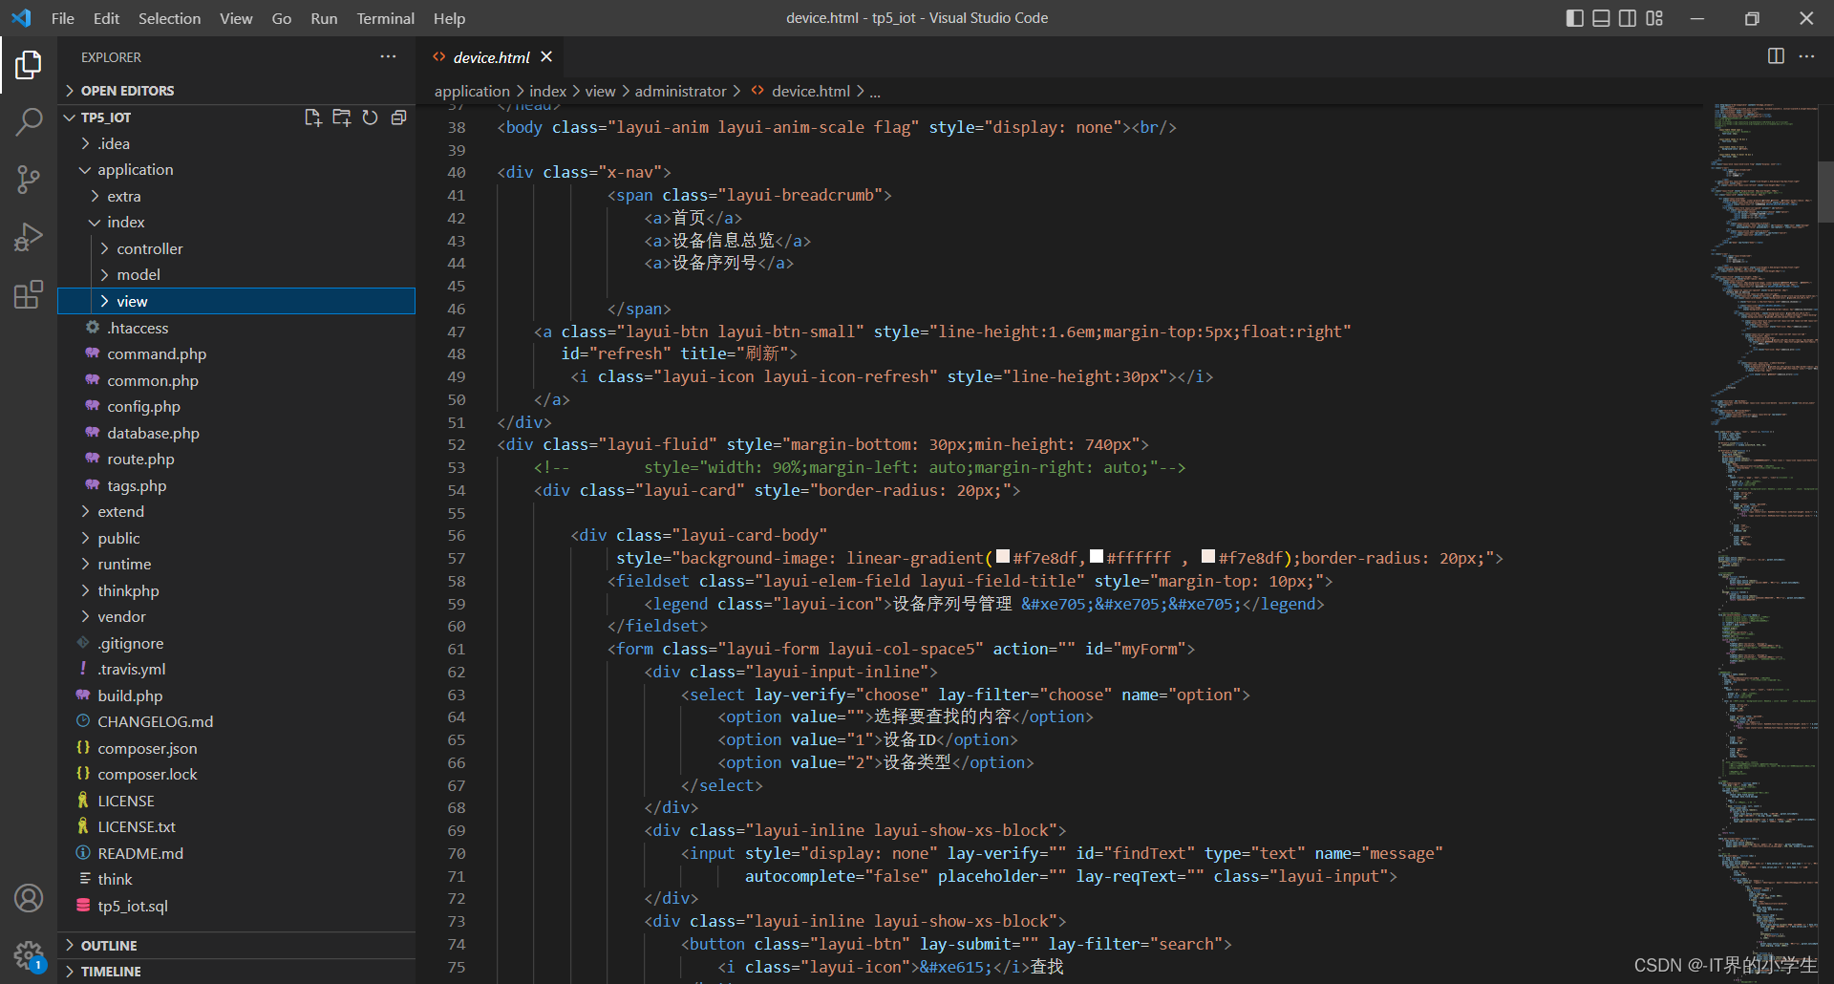Viewport: 1834px width, 984px height.
Task: Open the Accounts icon
Action: pos(29,898)
